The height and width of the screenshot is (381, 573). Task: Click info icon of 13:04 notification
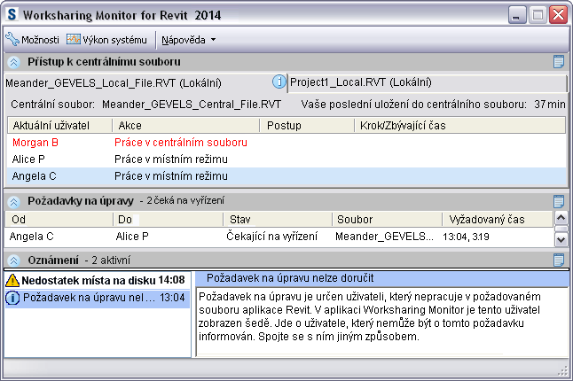coord(12,299)
